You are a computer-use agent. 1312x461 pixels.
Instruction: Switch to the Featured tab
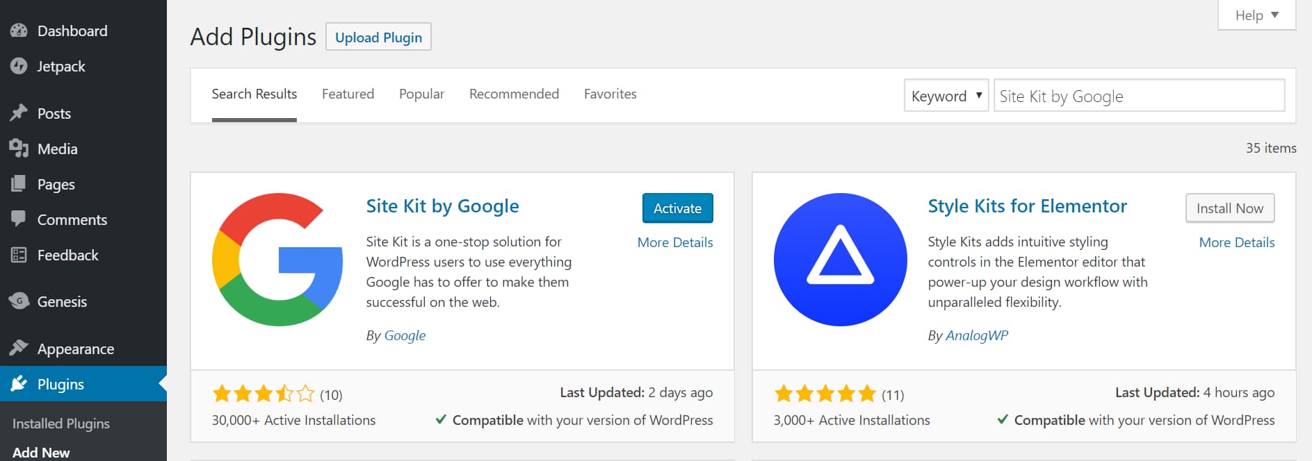pos(348,94)
